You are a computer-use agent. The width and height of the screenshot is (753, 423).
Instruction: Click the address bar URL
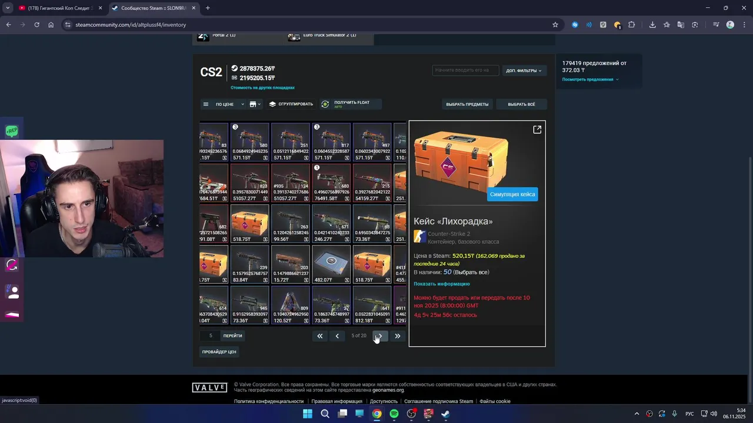[x=131, y=25]
